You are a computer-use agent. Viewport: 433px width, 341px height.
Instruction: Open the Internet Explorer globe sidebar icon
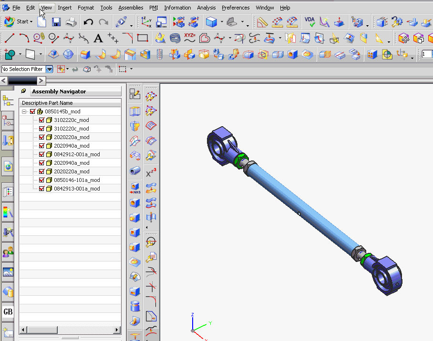pyautogui.click(x=8, y=166)
